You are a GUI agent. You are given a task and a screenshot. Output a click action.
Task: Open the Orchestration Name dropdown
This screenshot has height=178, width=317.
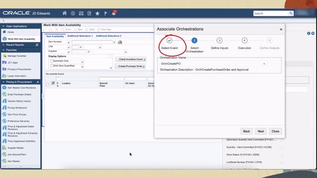264,64
